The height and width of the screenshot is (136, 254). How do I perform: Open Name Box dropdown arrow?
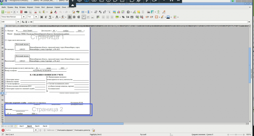pyautogui.click(x=18, y=22)
